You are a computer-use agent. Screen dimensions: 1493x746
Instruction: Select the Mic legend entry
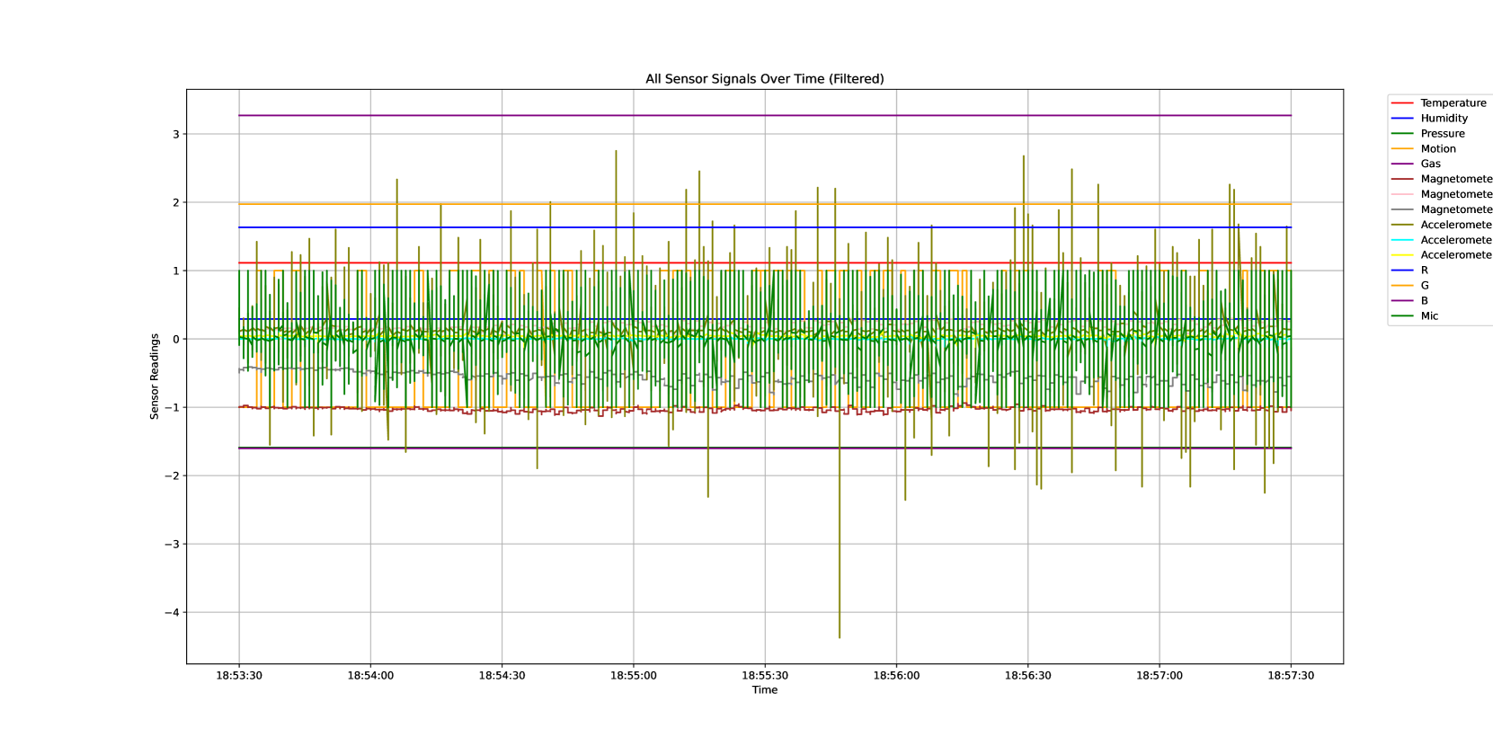tap(1429, 316)
